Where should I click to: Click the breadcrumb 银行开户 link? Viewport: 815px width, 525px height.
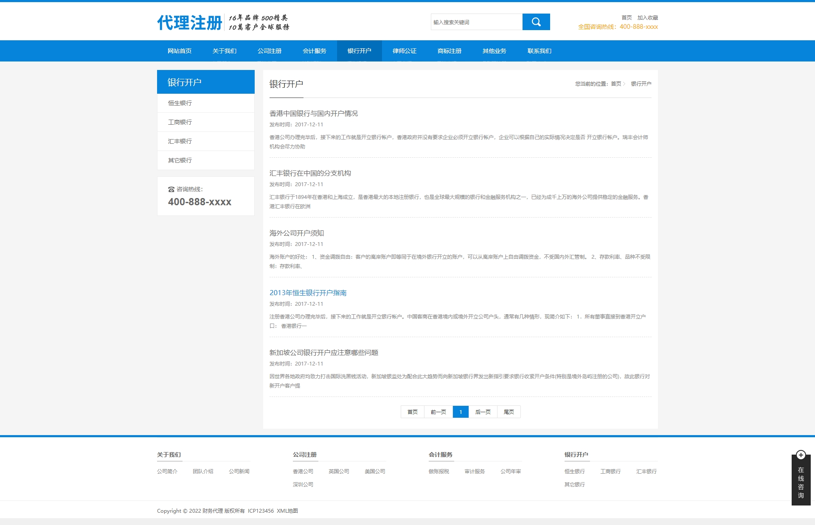pyautogui.click(x=641, y=84)
